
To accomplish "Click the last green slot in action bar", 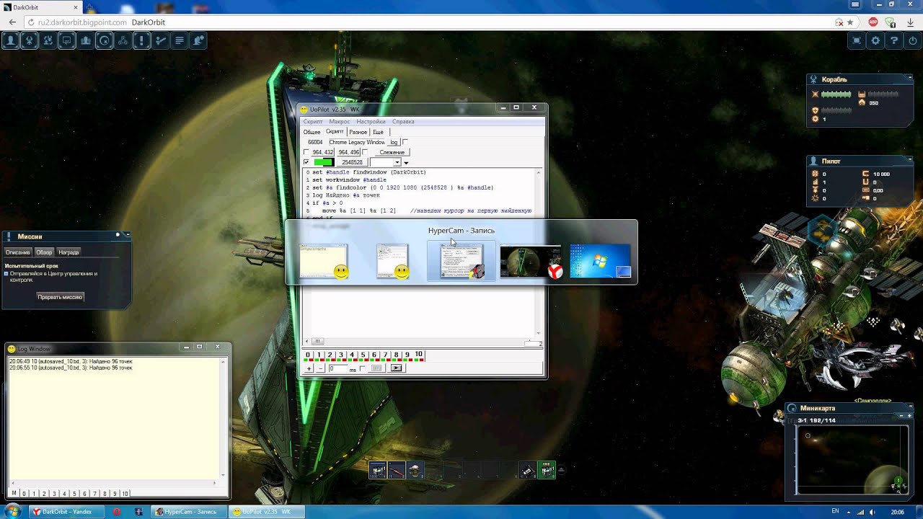I will tap(547, 471).
